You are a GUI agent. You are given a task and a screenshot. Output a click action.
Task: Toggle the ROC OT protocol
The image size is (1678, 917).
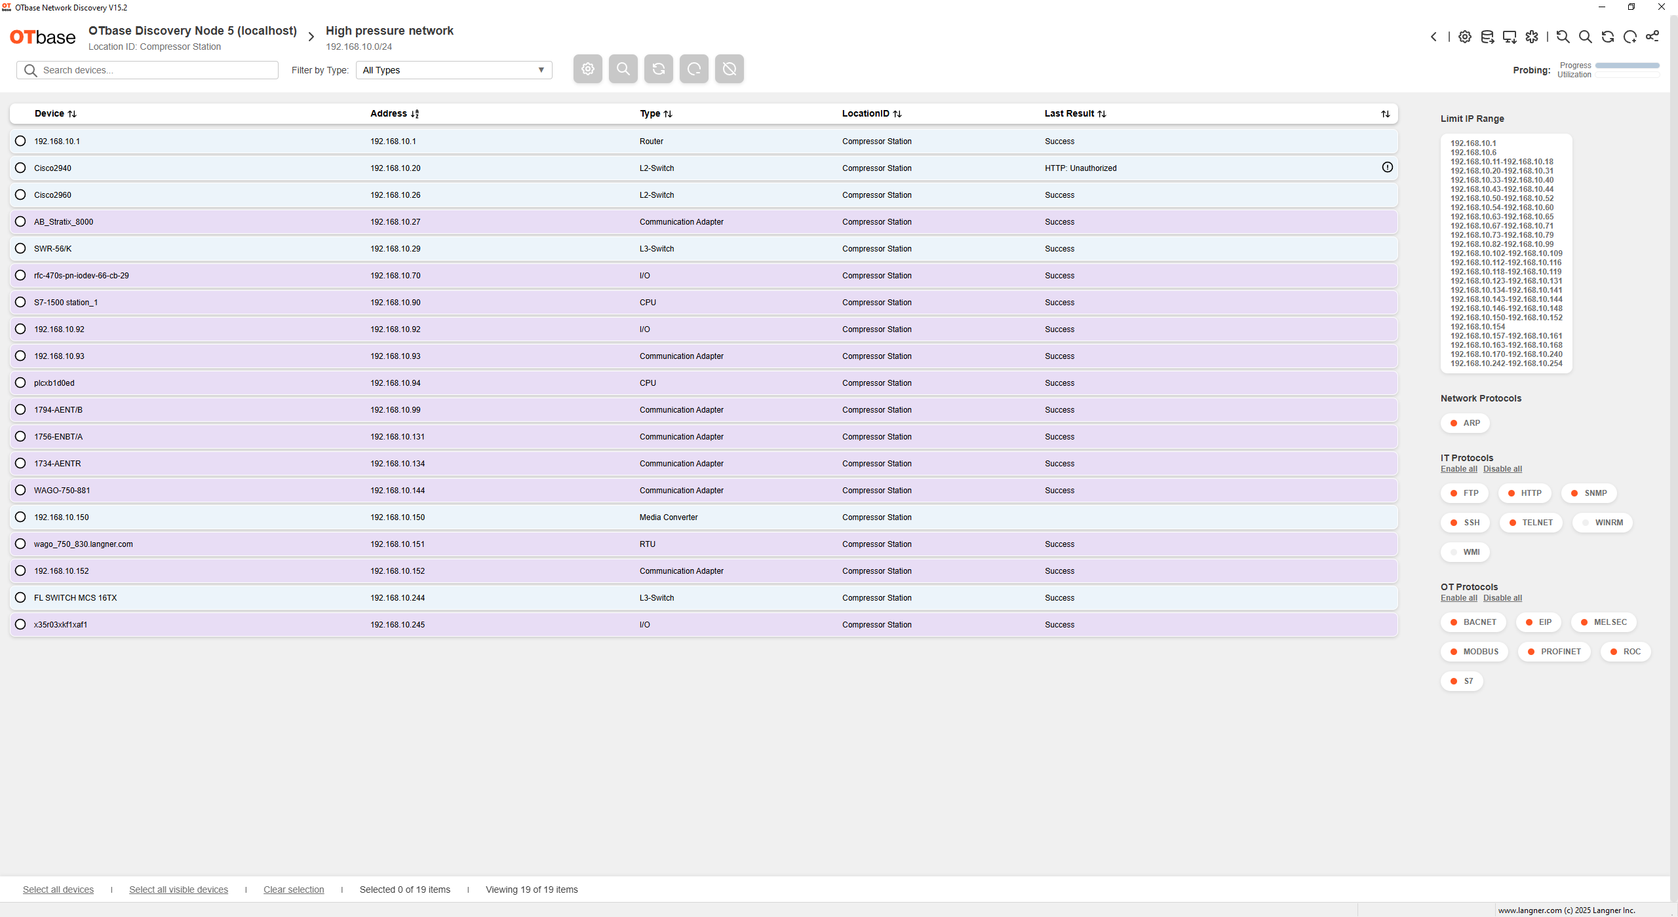1625,652
